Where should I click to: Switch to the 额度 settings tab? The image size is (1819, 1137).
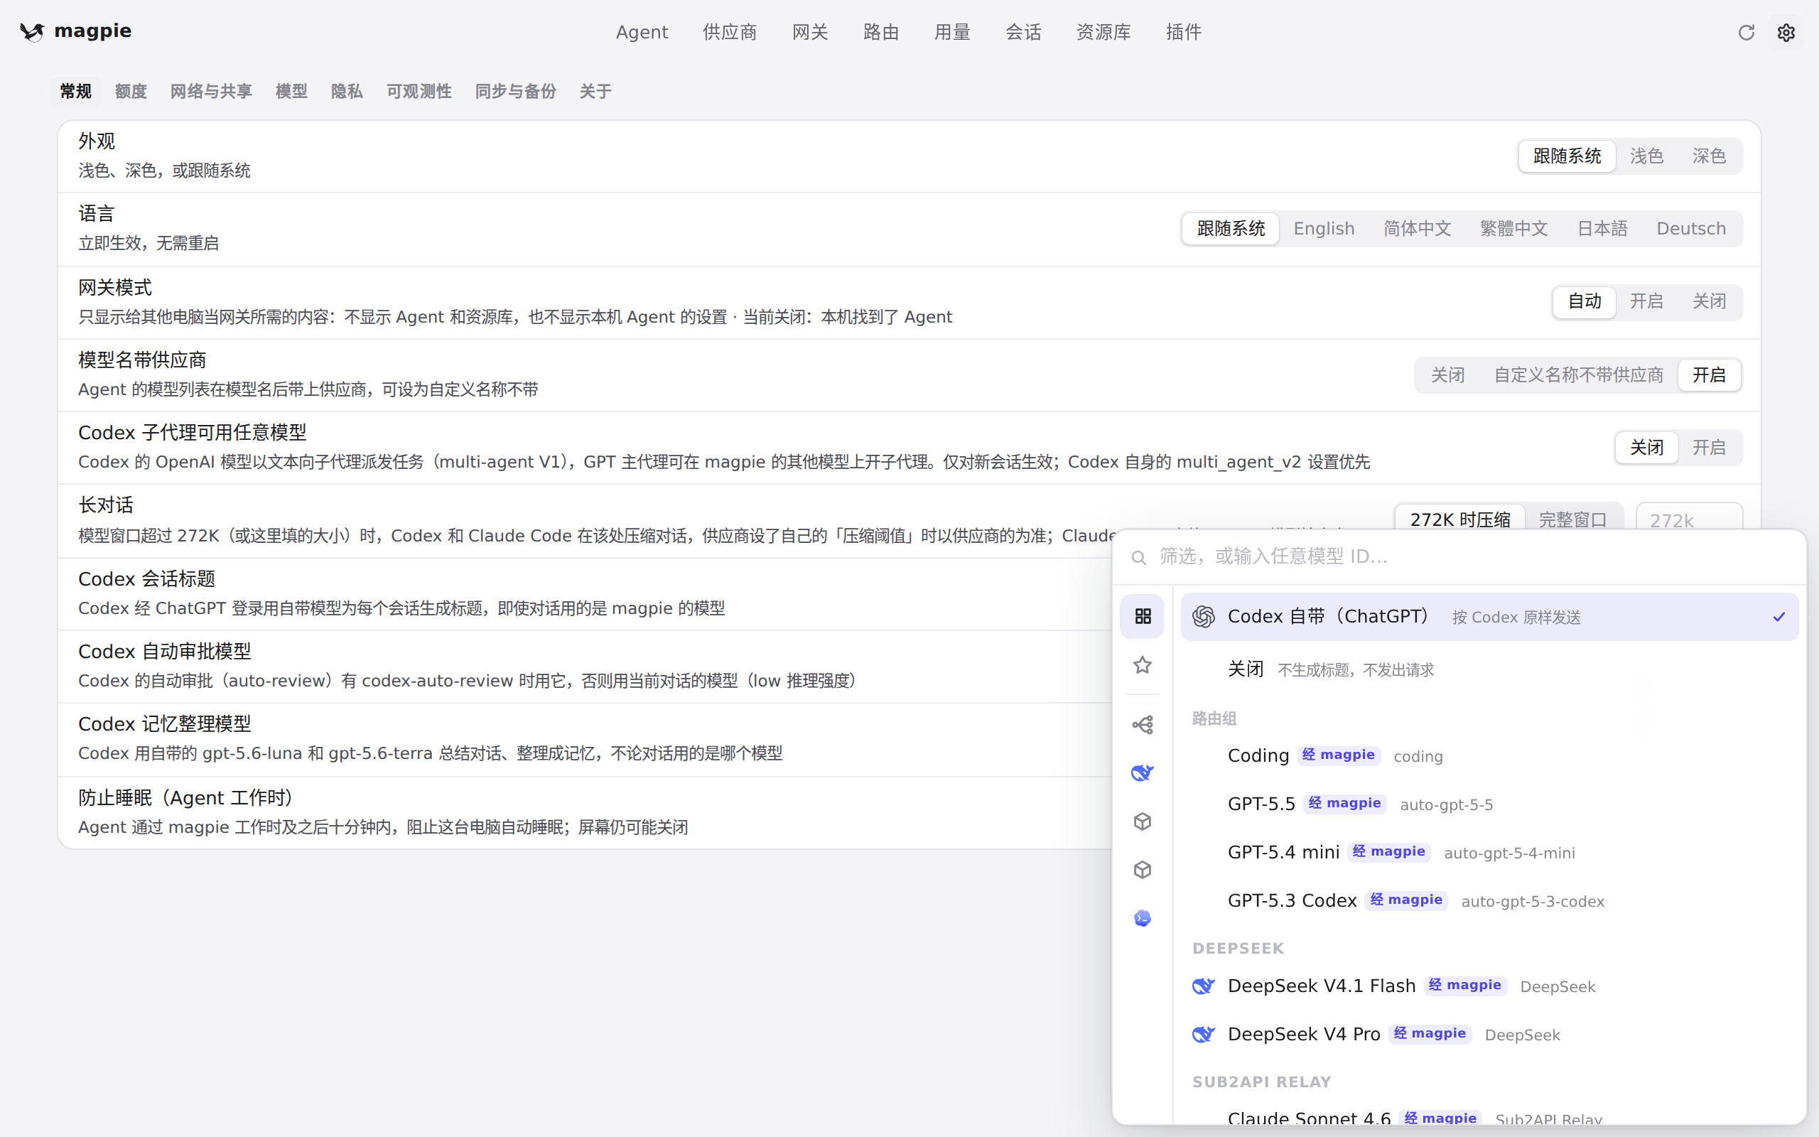point(131,92)
